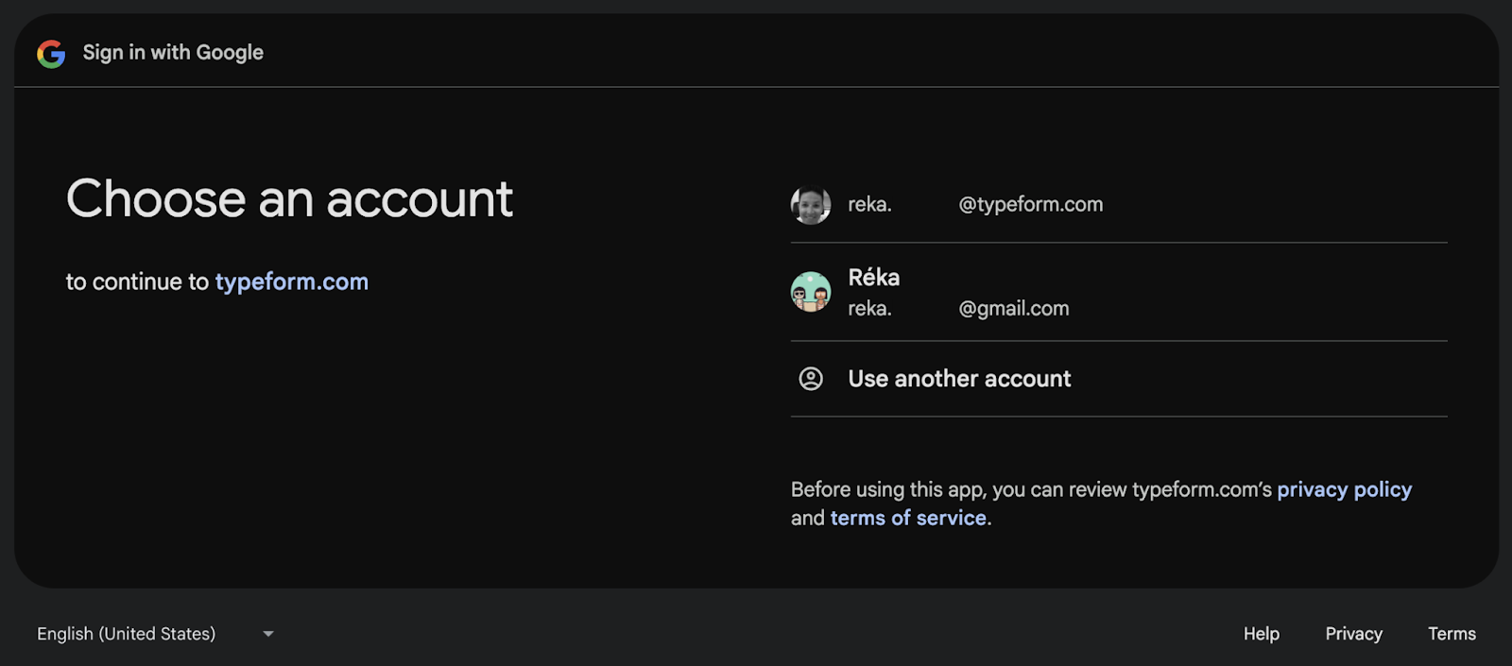Click the to continue to label text
1512x666 pixels.
[x=137, y=282]
